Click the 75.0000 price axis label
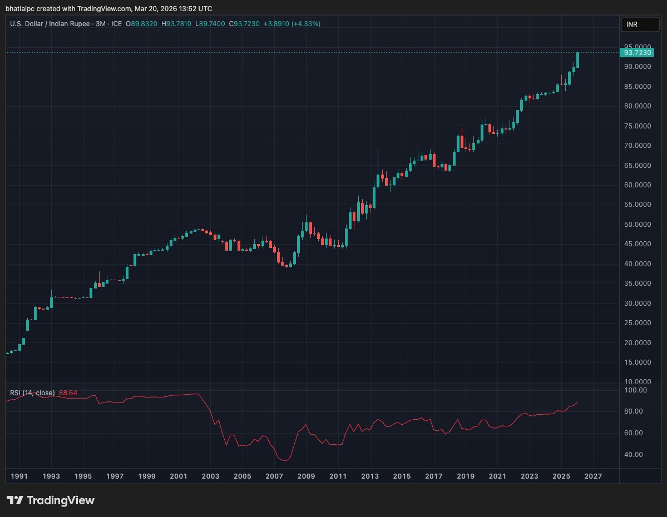 [x=638, y=126]
